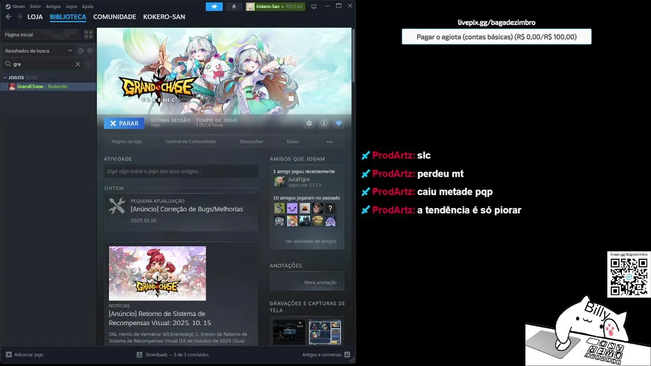The height and width of the screenshot is (366, 651).
Task: Open more links ellipsis menu
Action: click(330, 142)
